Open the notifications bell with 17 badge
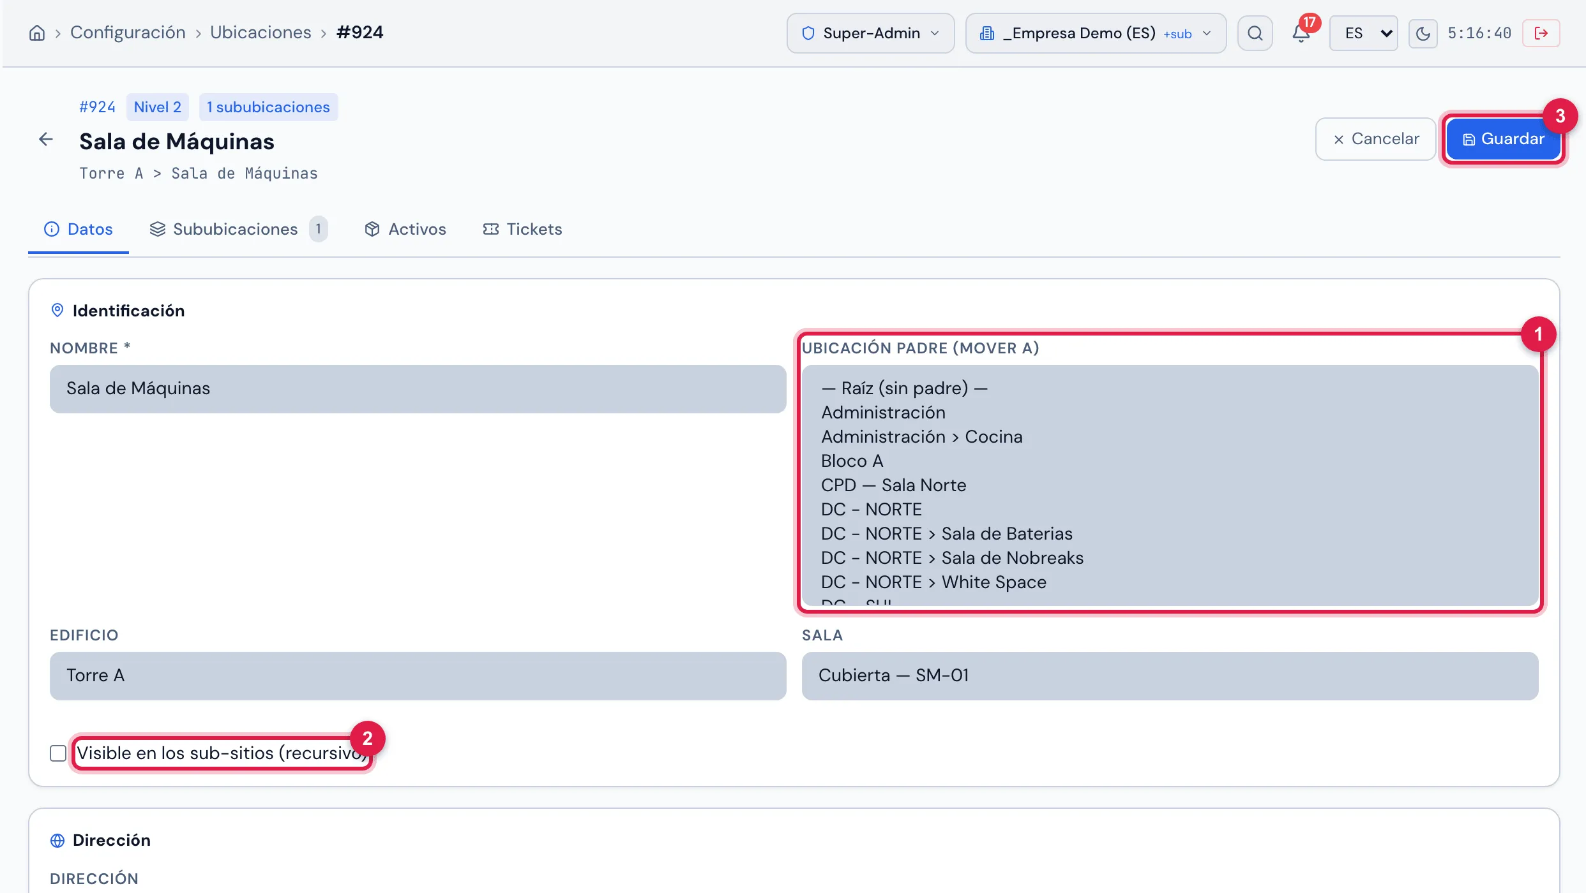 coord(1301,33)
